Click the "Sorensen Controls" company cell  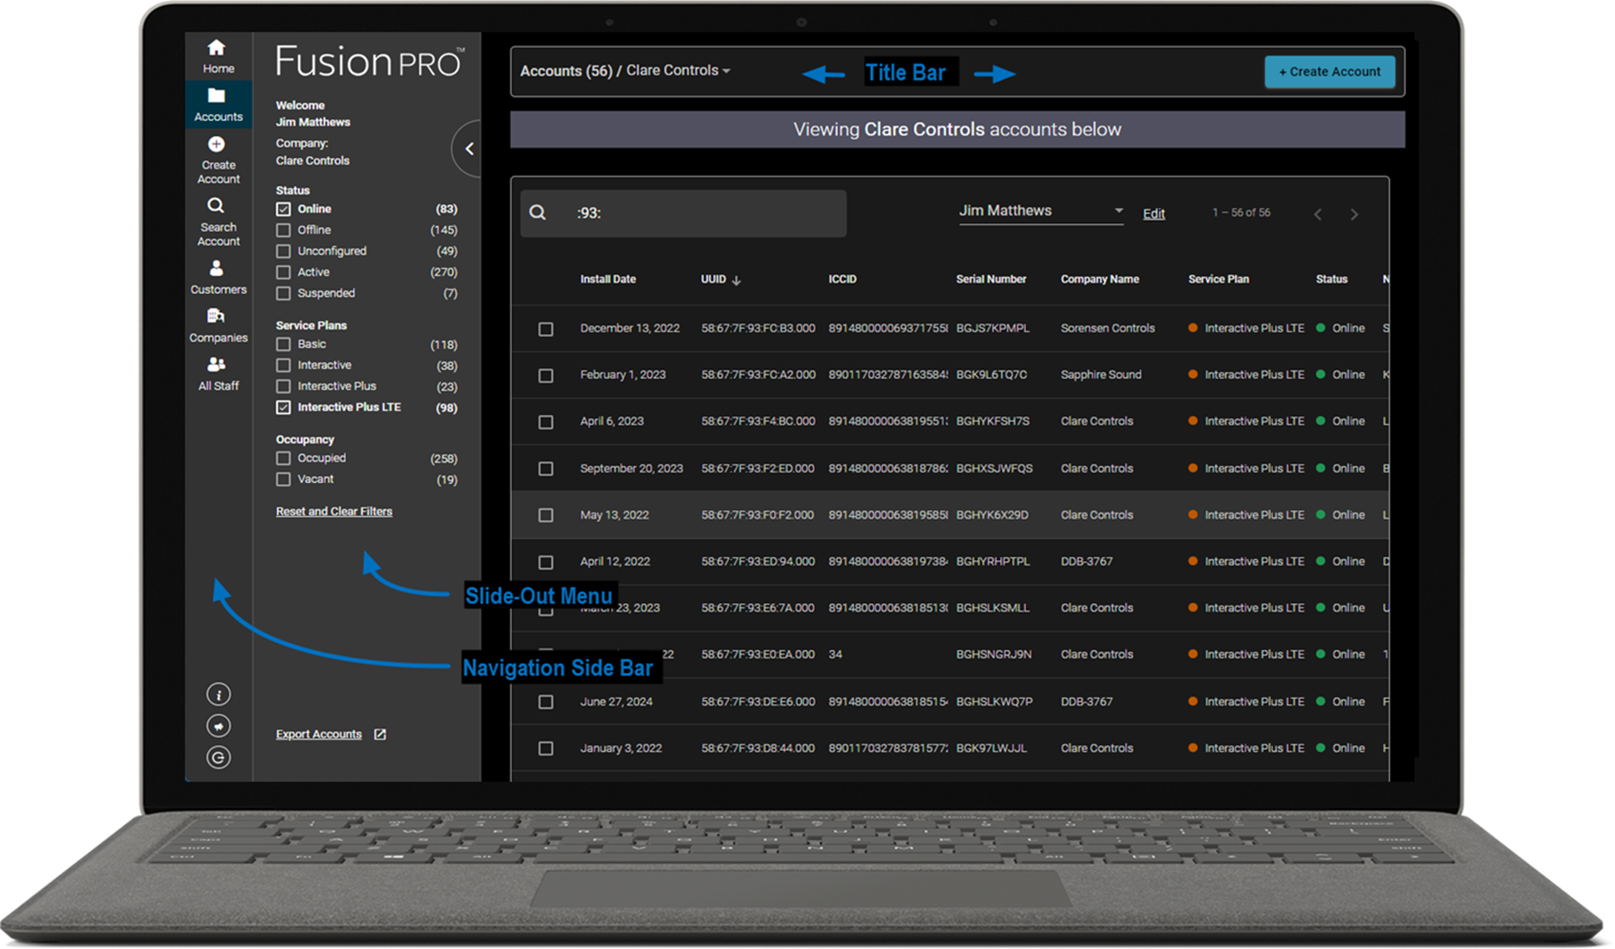pos(1107,328)
